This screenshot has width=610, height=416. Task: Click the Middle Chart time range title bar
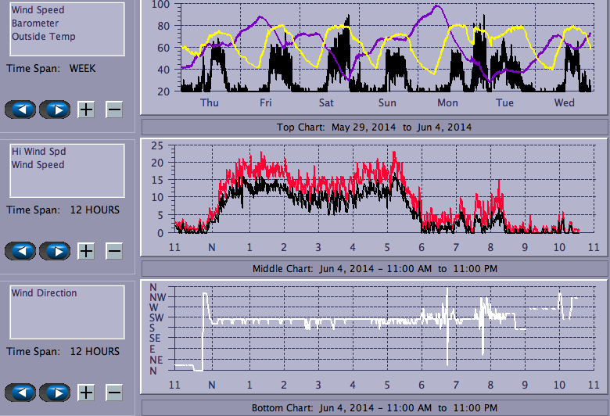tap(374, 268)
